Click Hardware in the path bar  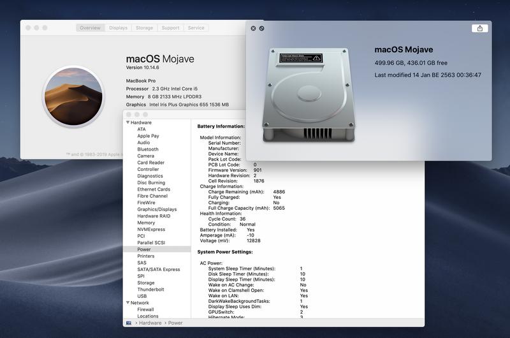click(x=150, y=323)
